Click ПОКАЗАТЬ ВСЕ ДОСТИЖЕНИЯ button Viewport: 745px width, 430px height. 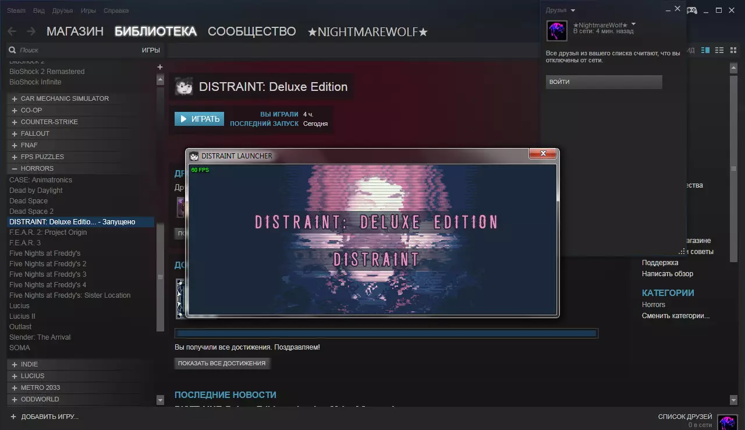[x=222, y=363]
